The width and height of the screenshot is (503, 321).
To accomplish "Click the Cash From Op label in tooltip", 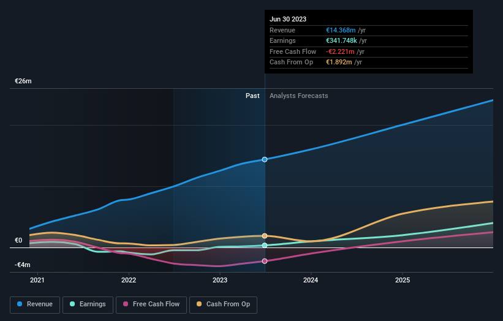I will point(291,62).
